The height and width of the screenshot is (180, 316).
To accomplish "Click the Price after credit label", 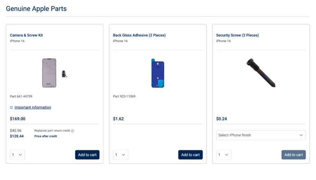I will [46, 136].
